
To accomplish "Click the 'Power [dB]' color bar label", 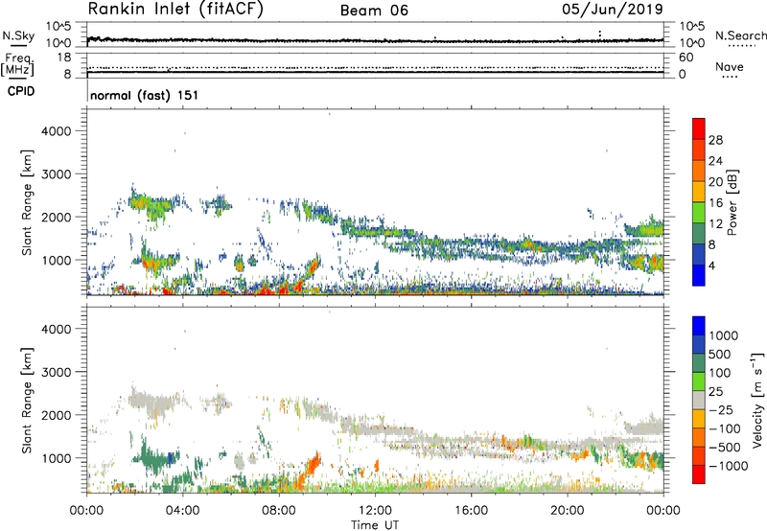I will click(732, 202).
